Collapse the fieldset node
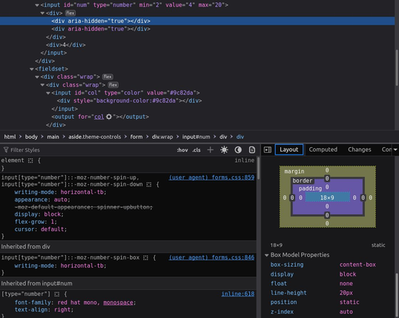The image size is (399, 318). pos(32,69)
